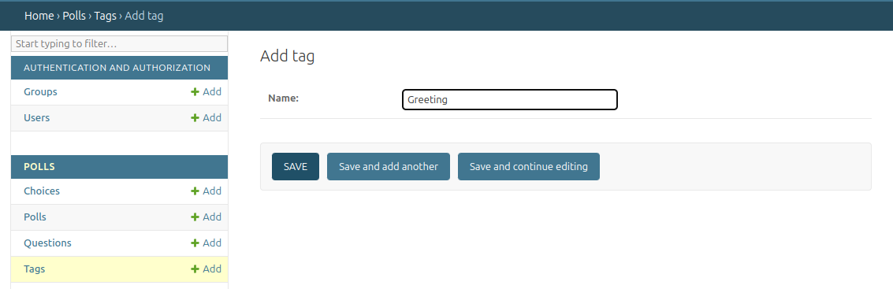Open the Choices model in sidebar
Image resolution: width=893 pixels, height=289 pixels.
(42, 191)
